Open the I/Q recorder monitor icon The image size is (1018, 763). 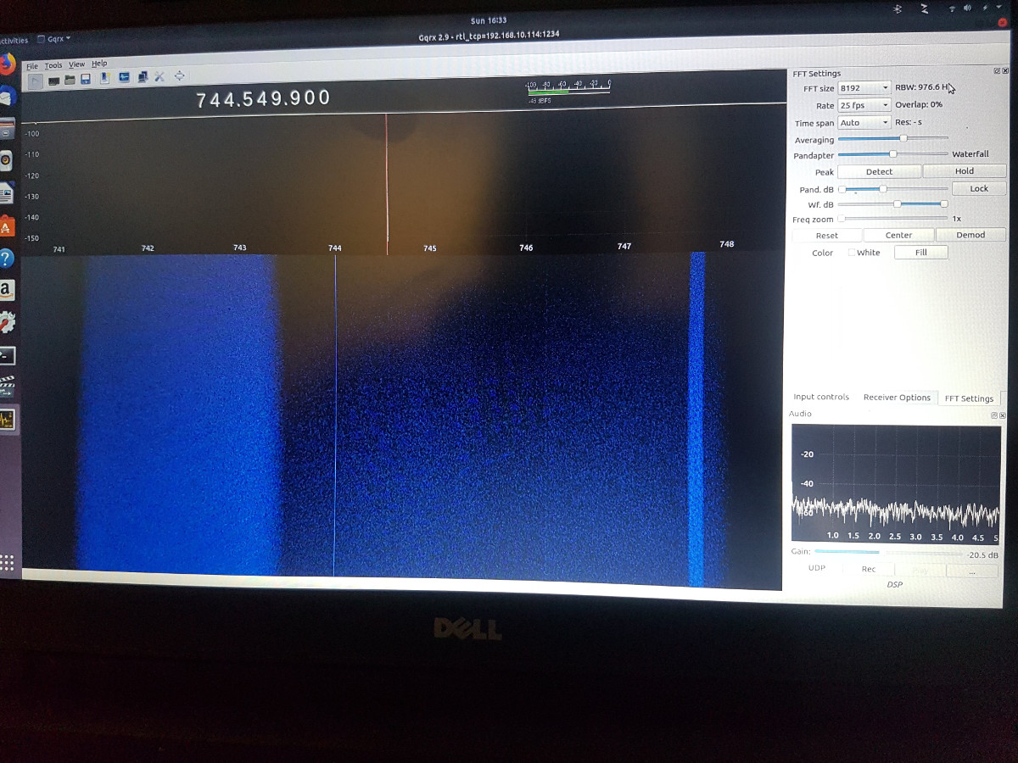coord(124,77)
